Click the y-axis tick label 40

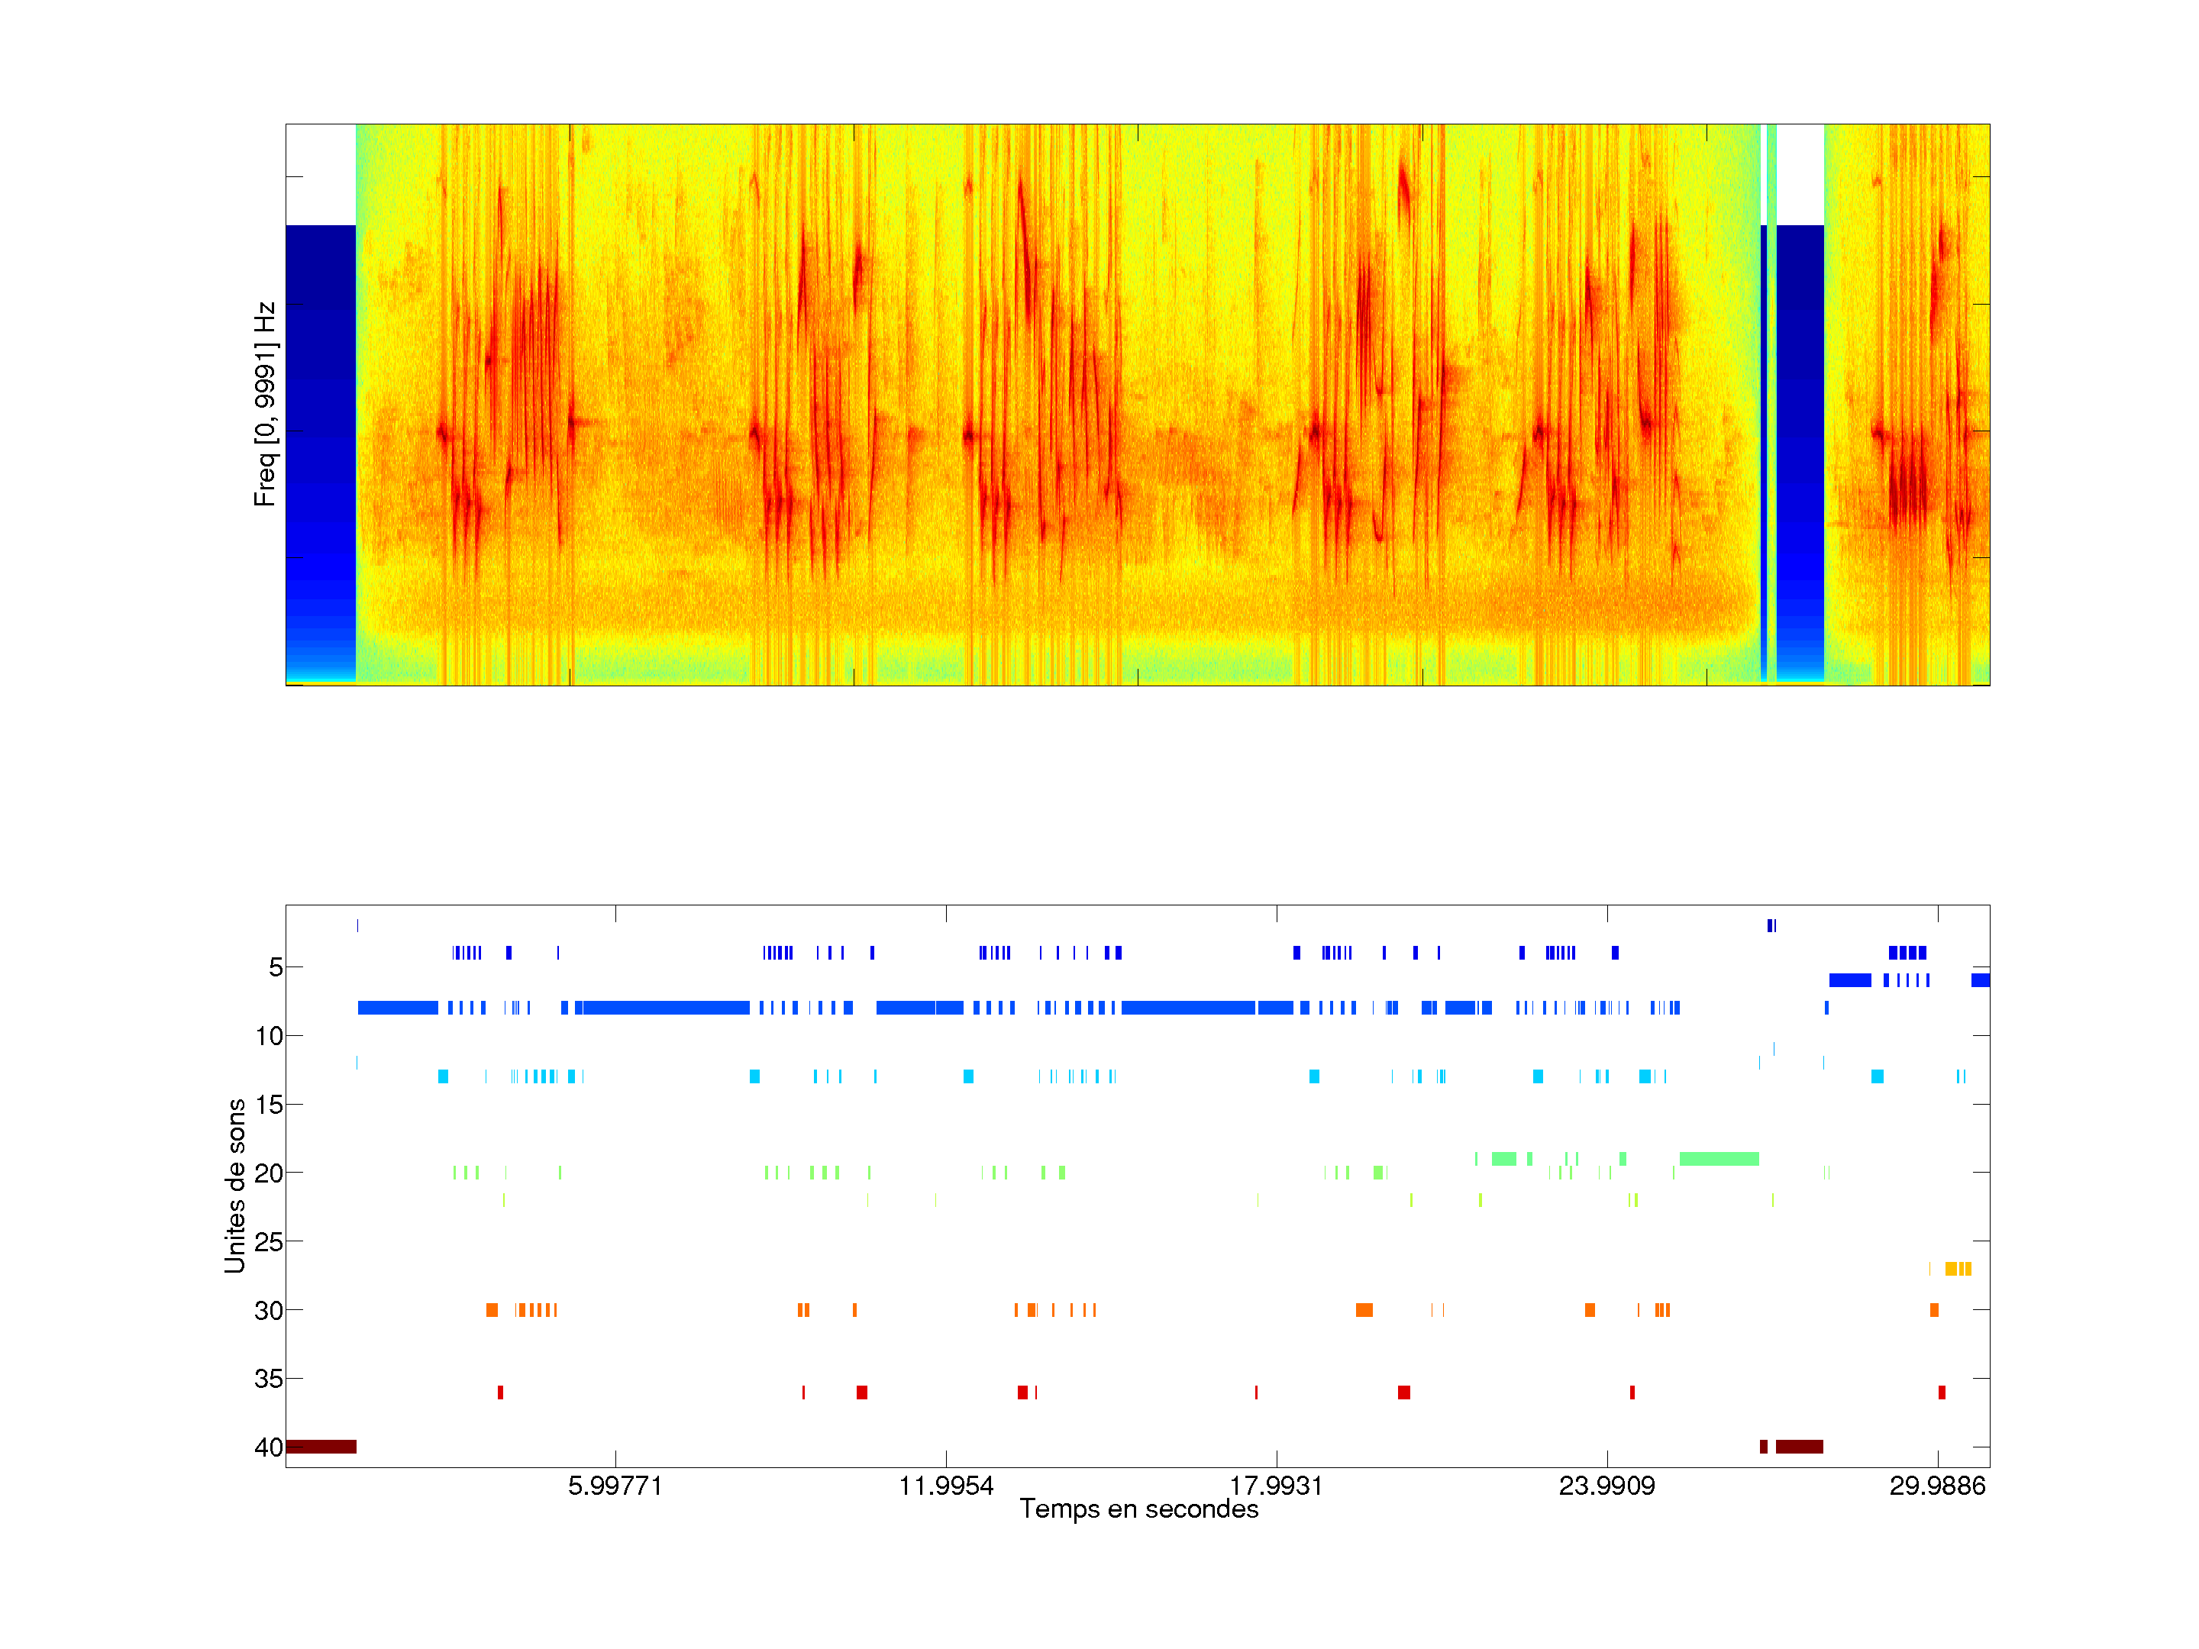tap(269, 1447)
